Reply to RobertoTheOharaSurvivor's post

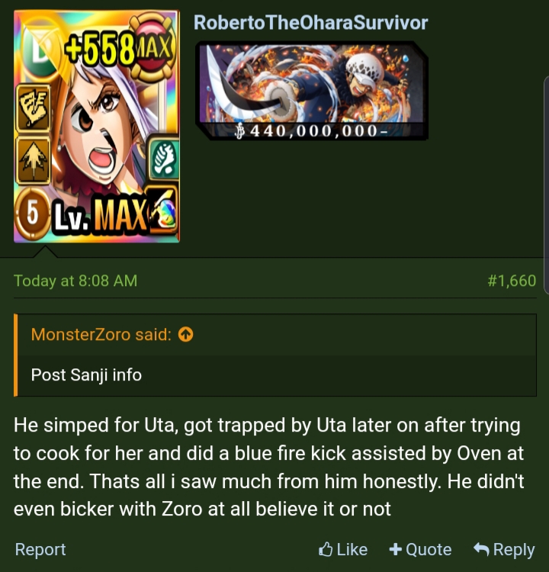coord(504,549)
